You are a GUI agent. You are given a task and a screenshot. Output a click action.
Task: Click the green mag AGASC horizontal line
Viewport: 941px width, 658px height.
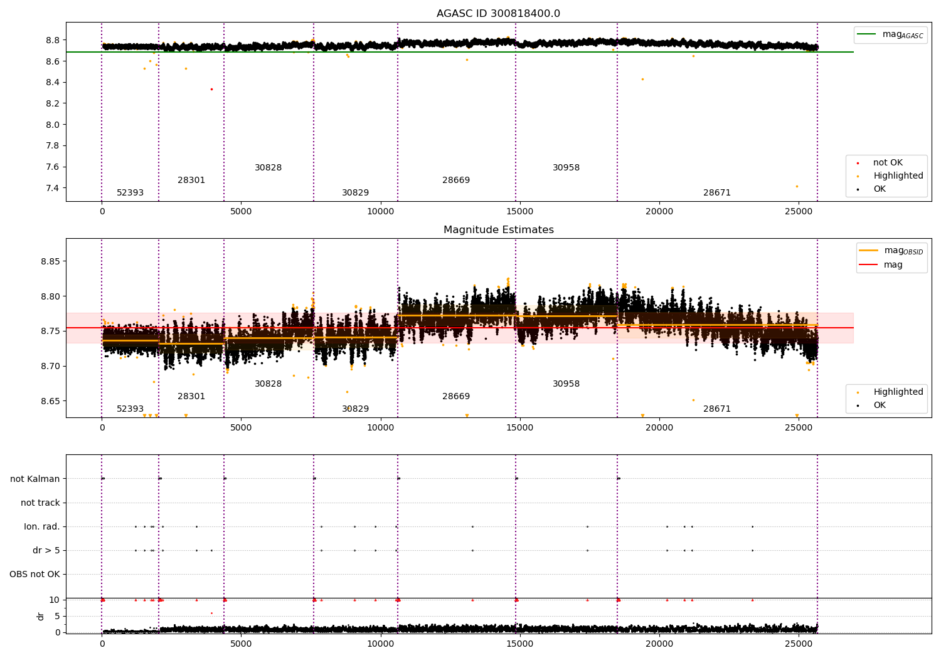459,52
